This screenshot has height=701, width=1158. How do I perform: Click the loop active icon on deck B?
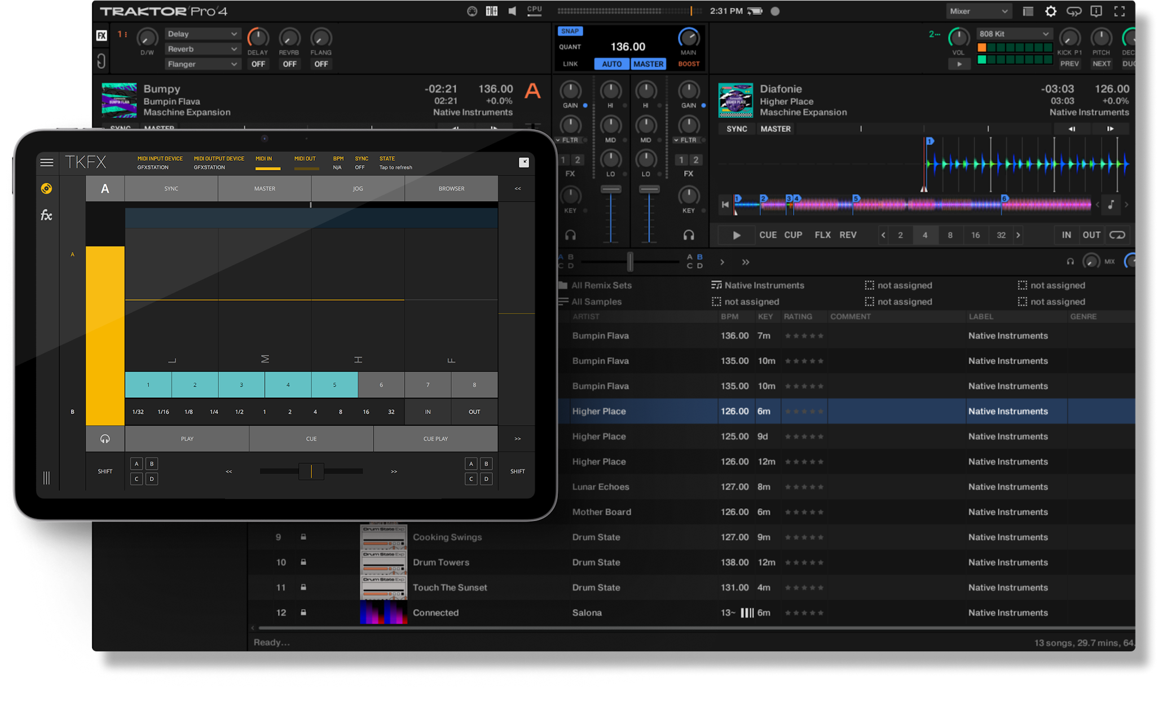[1117, 235]
